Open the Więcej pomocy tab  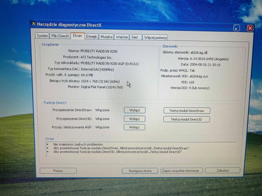coord(155,38)
